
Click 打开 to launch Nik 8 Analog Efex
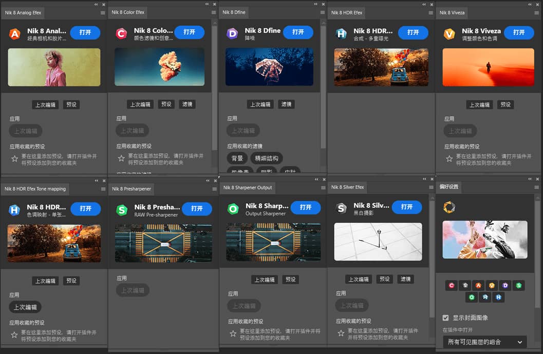click(85, 32)
